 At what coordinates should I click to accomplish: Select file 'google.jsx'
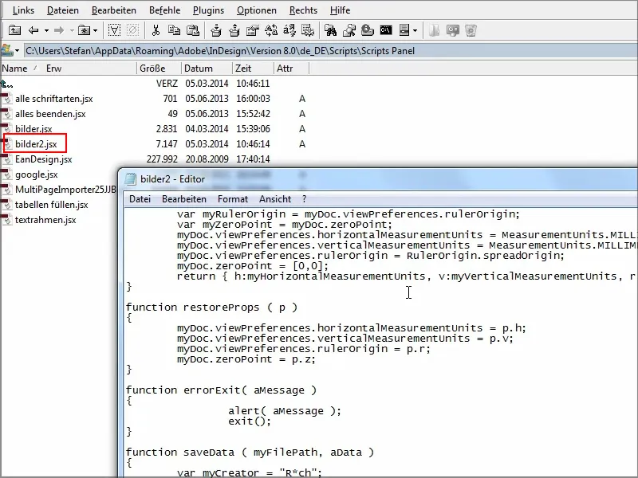click(x=37, y=174)
